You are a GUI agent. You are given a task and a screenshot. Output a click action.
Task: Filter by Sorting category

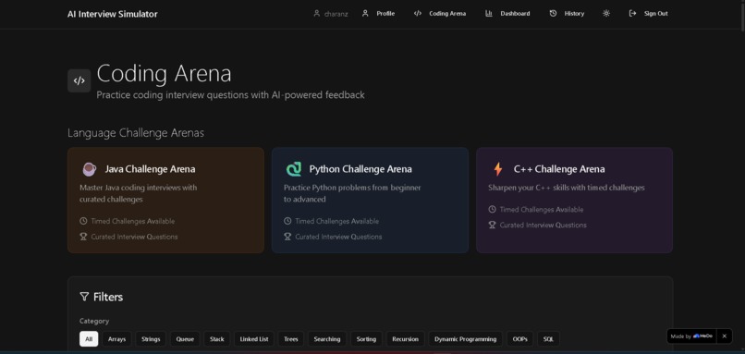pos(366,339)
